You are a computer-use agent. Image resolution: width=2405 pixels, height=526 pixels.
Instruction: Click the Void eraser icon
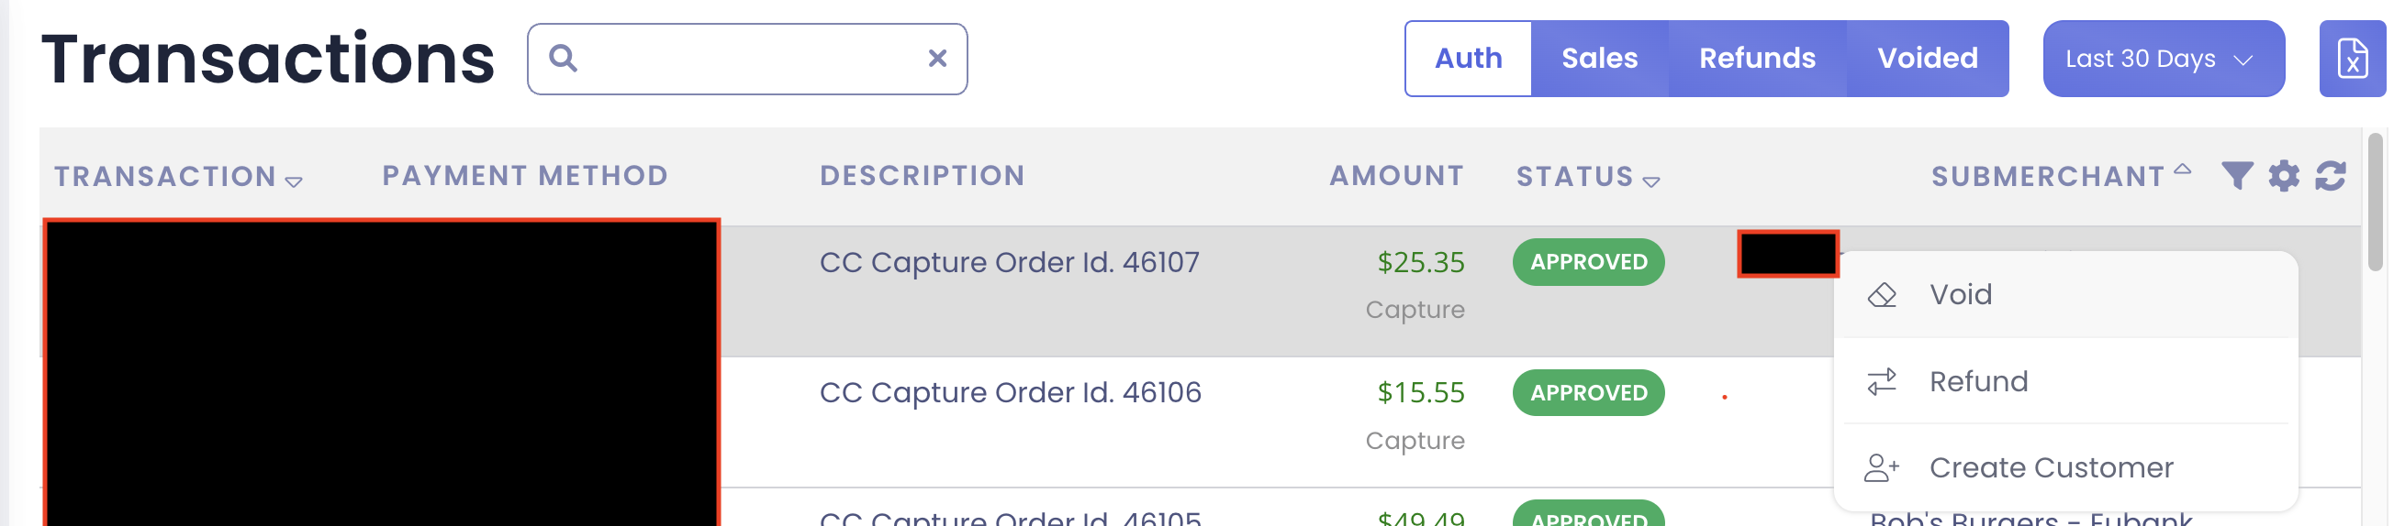tap(1881, 295)
